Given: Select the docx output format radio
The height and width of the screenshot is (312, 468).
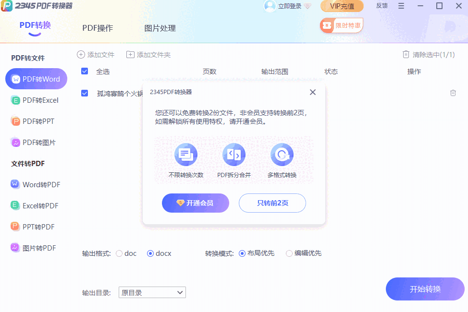Looking at the screenshot, I should point(150,253).
